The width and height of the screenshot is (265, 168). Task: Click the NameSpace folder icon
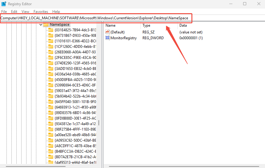46,25
